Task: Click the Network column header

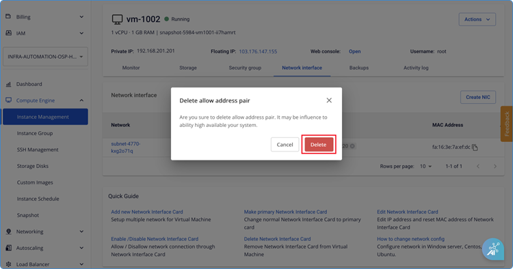Action: pyautogui.click(x=120, y=125)
